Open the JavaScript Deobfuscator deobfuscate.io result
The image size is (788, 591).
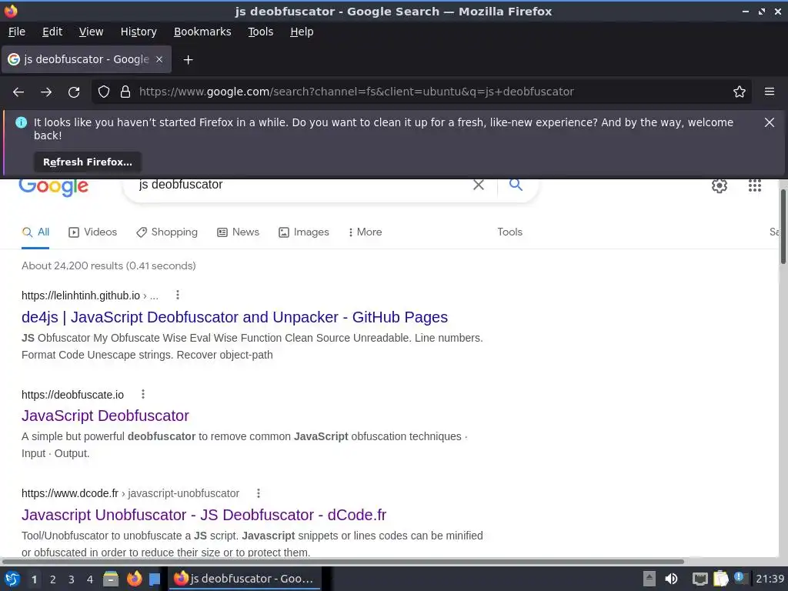tap(105, 416)
